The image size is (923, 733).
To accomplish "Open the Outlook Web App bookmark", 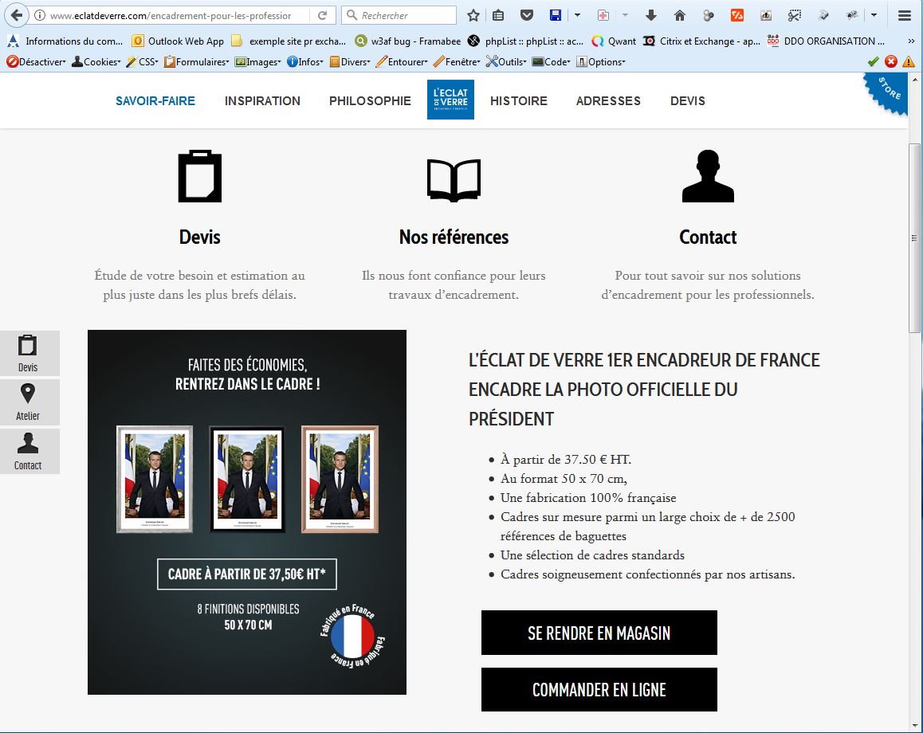I will 178,41.
